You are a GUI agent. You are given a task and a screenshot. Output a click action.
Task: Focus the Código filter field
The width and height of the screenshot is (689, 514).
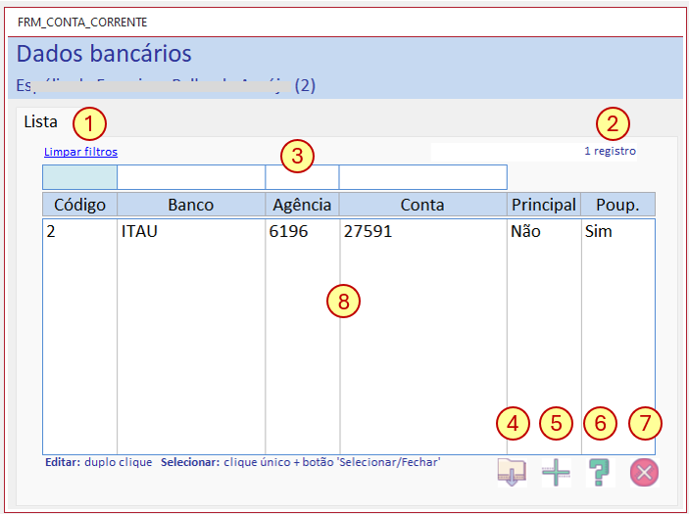tap(79, 177)
